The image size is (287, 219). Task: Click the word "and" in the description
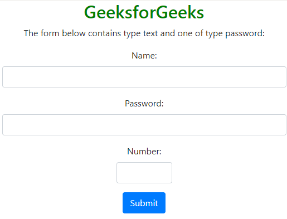pyautogui.click(x=168, y=33)
